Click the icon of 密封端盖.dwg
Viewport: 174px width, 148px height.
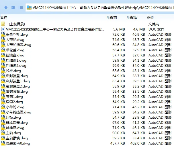click(x=3, y=76)
